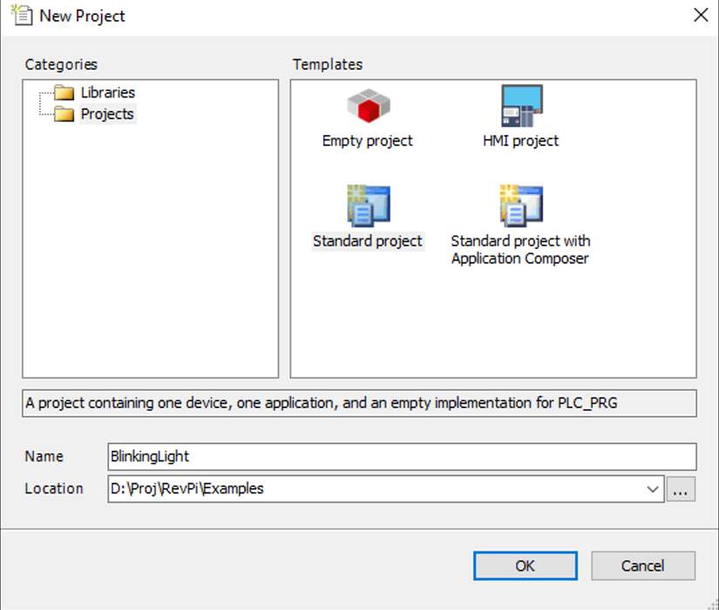The height and width of the screenshot is (610, 719).
Task: Choose the HMI project template icon
Action: pos(521,107)
